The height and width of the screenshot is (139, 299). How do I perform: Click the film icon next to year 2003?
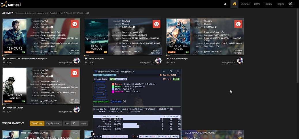click(x=86, y=63)
